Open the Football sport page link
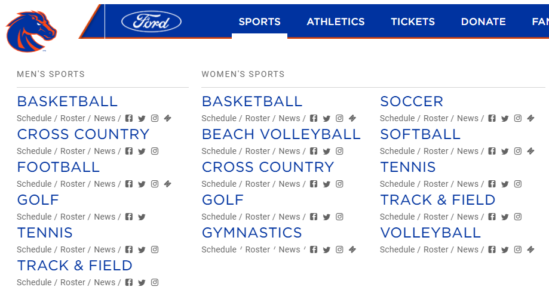The height and width of the screenshot is (296, 549). pos(59,167)
